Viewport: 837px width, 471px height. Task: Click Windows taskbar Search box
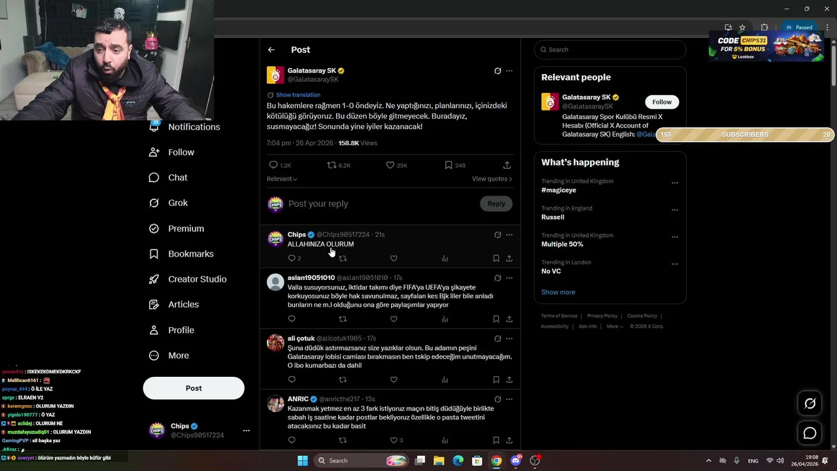coord(361,461)
